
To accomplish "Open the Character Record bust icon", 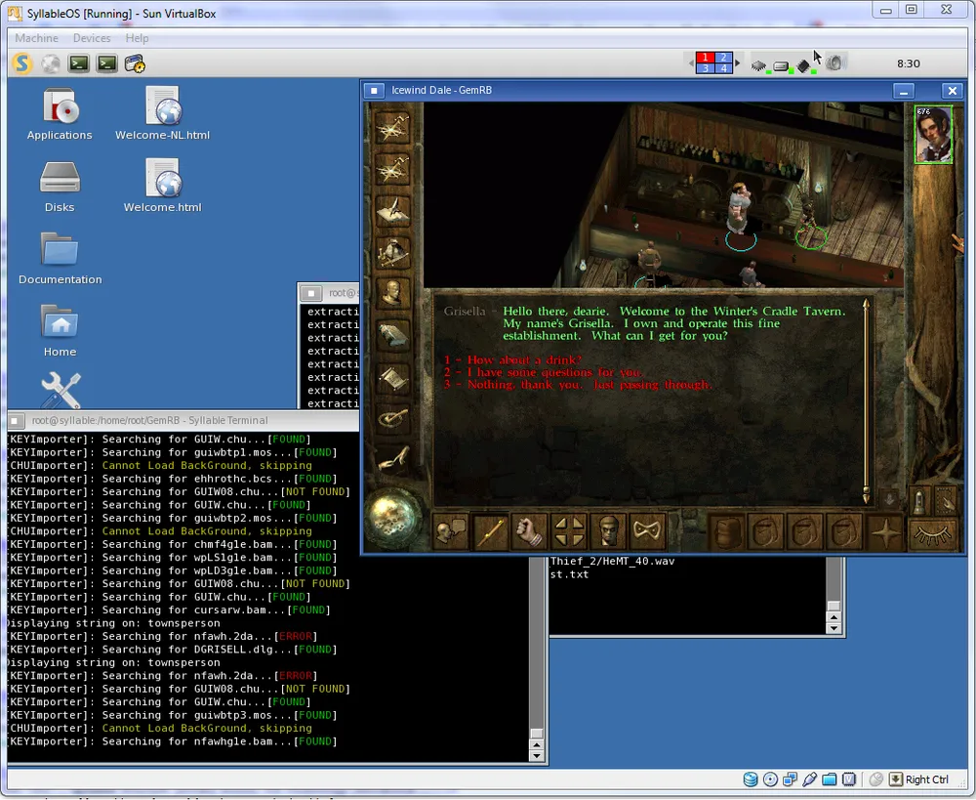I will point(392,293).
